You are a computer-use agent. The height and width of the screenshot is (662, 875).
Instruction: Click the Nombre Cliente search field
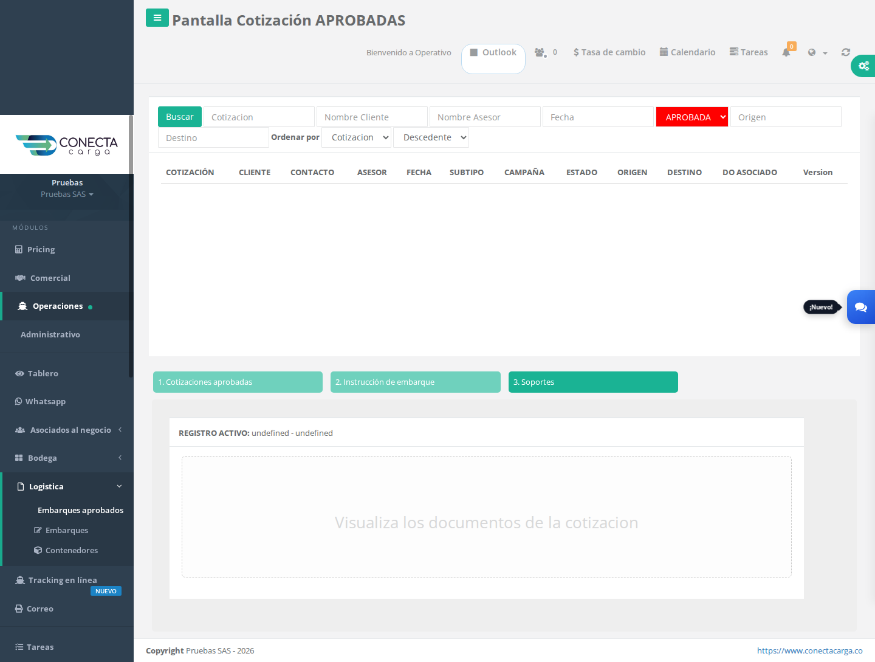pos(372,117)
